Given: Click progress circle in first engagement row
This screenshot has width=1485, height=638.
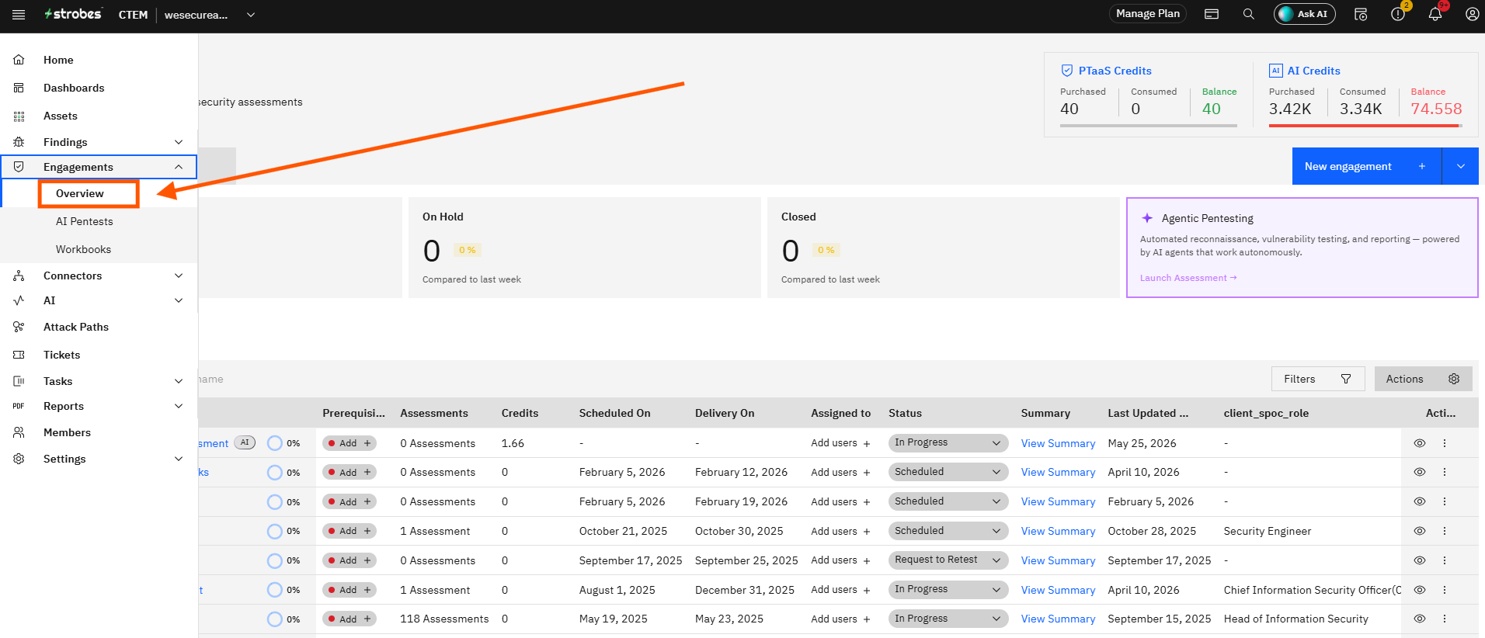Looking at the screenshot, I should tap(274, 443).
